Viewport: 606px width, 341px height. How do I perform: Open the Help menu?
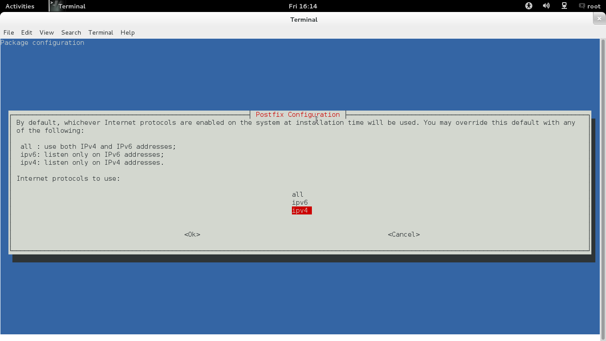point(127,32)
